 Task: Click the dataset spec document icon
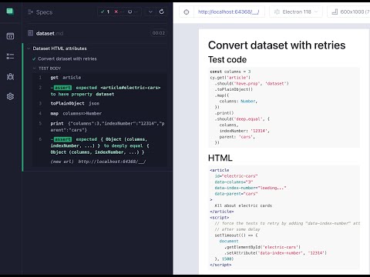click(31, 33)
